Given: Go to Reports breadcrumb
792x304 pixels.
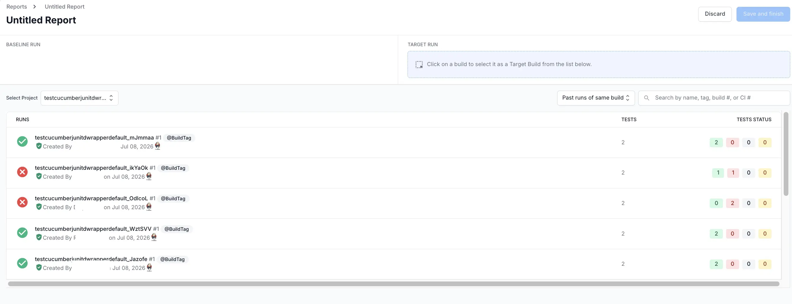Looking at the screenshot, I should 17,7.
